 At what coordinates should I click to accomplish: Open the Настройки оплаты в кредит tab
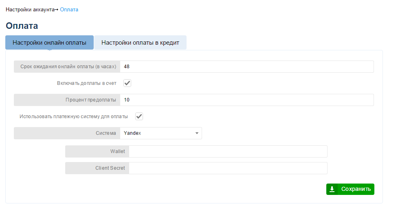point(140,43)
